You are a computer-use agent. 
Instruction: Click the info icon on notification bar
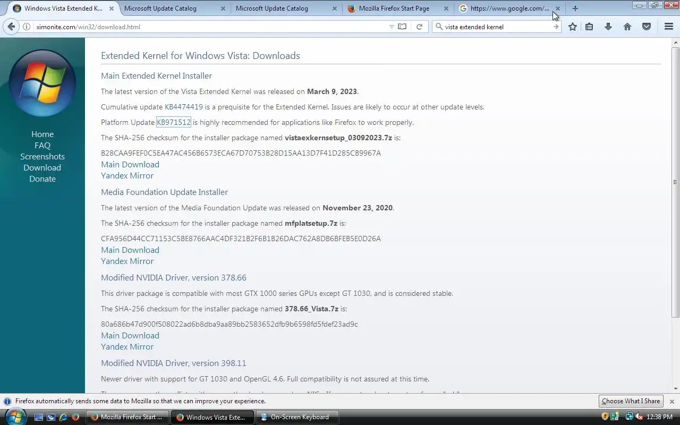pyautogui.click(x=7, y=402)
